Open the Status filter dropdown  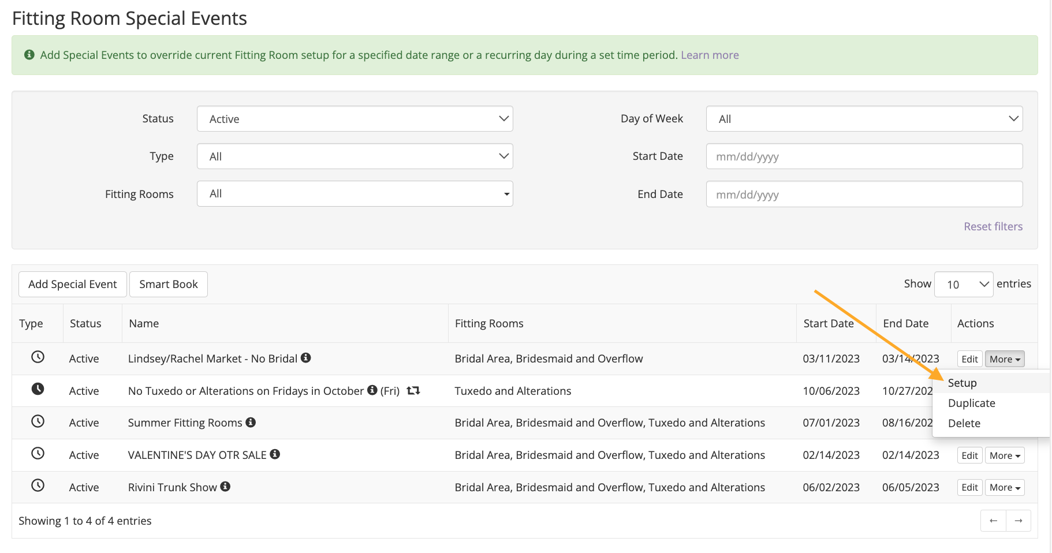[355, 119]
